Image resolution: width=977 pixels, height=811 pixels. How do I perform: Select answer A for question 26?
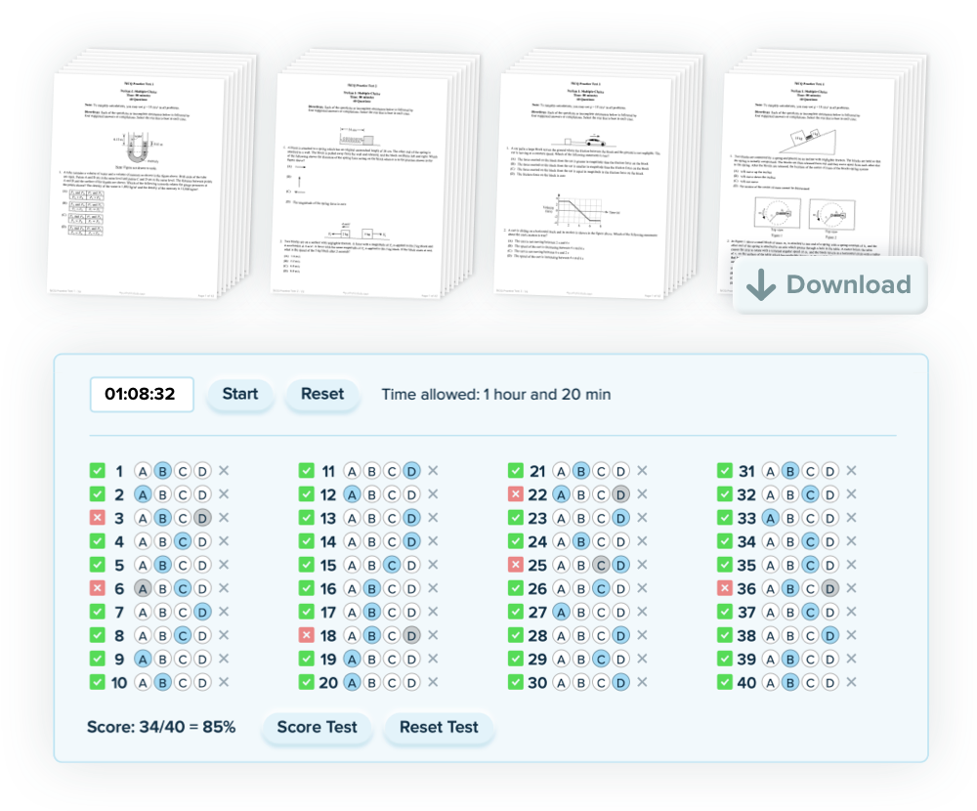(562, 589)
